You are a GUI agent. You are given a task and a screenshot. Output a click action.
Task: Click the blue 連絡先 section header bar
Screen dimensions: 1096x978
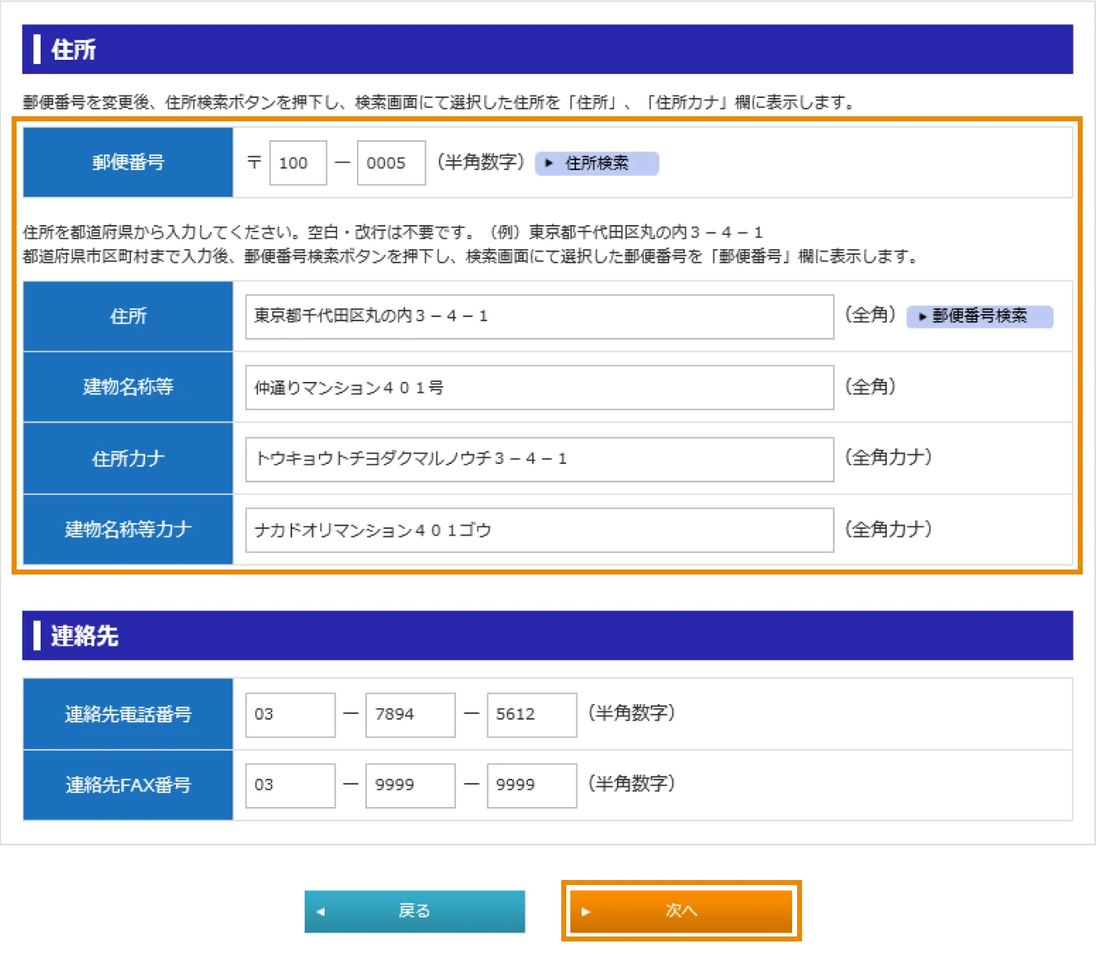pos(548,635)
